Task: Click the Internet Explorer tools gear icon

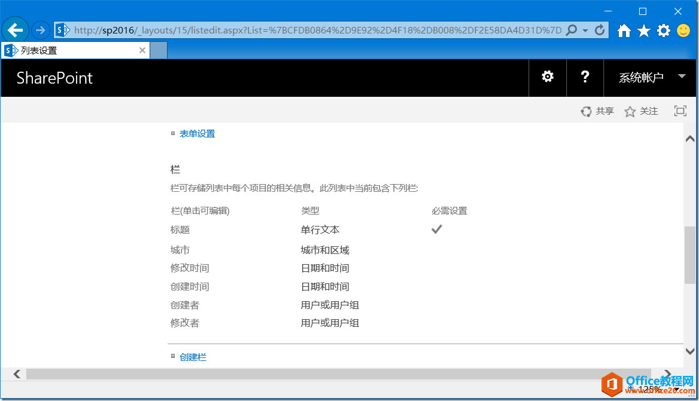Action: (x=664, y=30)
